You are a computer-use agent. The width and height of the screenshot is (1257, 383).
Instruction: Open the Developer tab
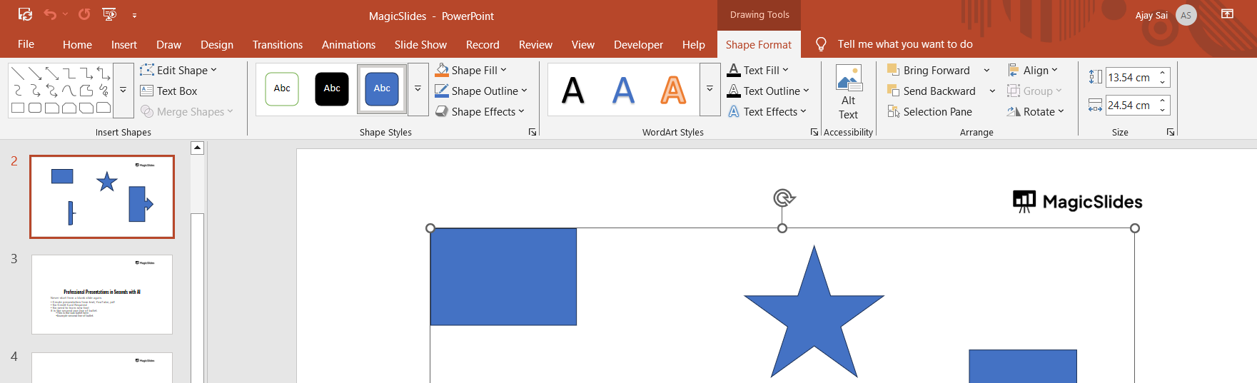pos(638,44)
